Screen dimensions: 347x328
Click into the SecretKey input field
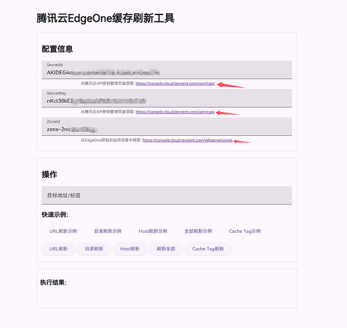[167, 98]
